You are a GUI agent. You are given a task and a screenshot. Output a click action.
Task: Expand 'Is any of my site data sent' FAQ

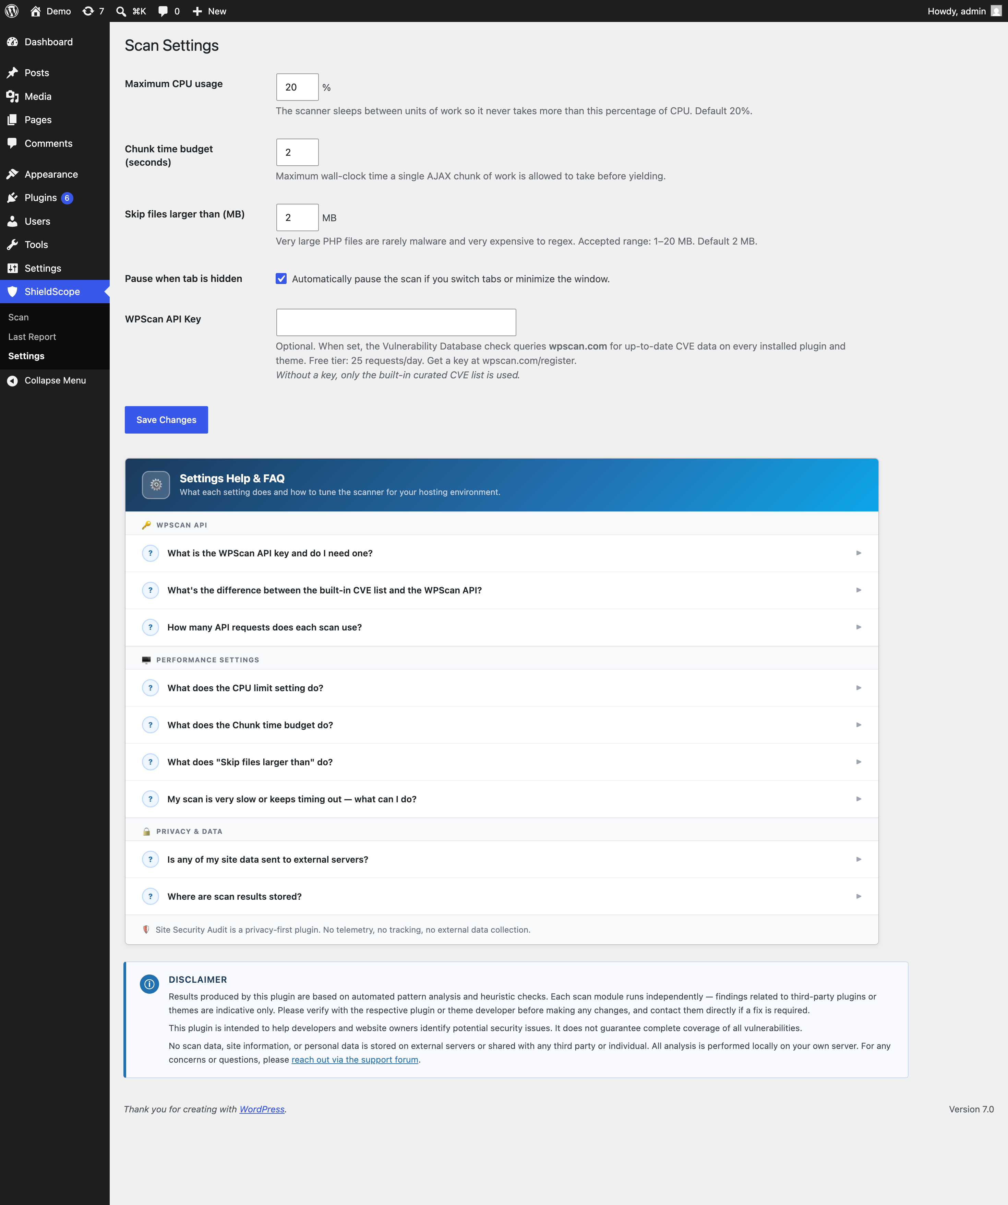[x=501, y=859]
